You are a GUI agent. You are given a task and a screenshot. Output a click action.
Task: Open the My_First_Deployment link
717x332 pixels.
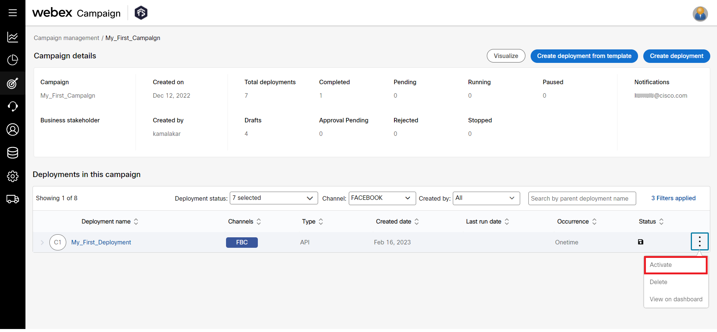[x=101, y=243]
